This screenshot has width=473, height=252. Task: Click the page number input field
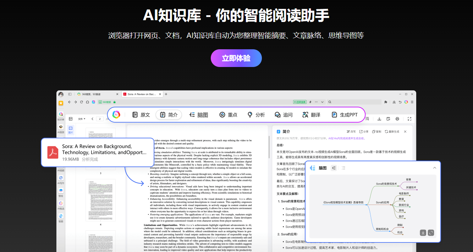pos(100,119)
